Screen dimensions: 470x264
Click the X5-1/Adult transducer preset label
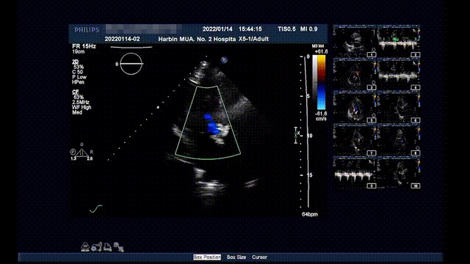[253, 39]
